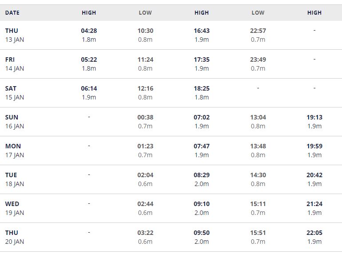Select the TUE 18 JAN row label

[x=15, y=179]
